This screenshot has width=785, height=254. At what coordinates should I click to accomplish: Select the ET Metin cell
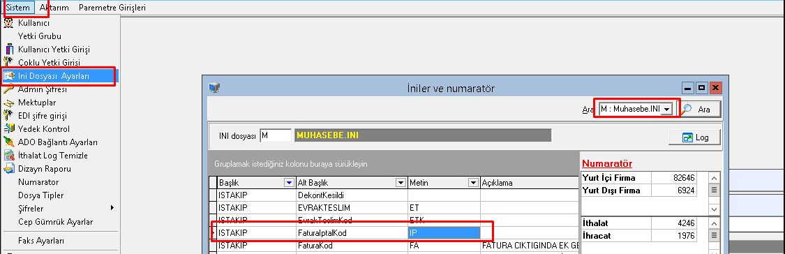coord(444,207)
